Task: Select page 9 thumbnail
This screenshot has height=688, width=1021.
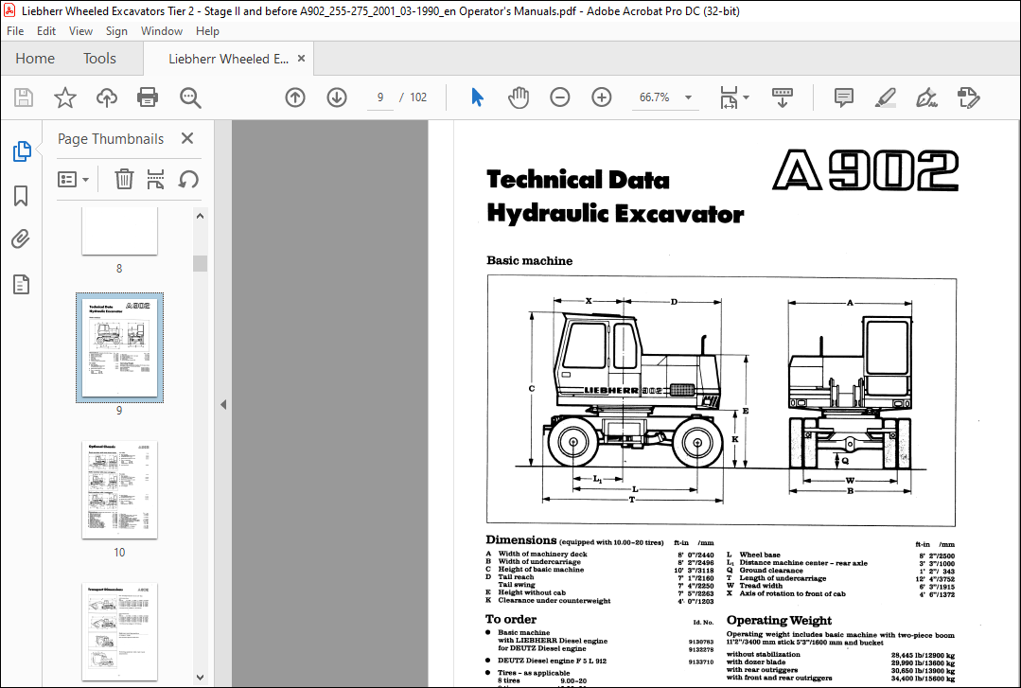Action: 119,347
